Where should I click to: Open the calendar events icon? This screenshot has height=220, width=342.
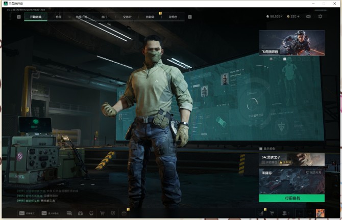click(x=124, y=213)
